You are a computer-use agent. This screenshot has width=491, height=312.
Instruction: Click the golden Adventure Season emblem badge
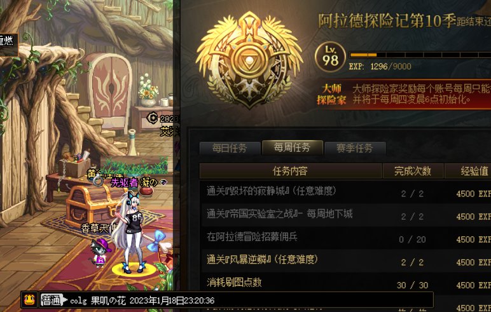pyautogui.click(x=249, y=60)
